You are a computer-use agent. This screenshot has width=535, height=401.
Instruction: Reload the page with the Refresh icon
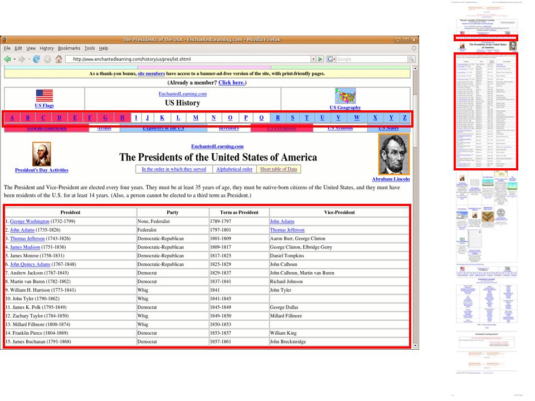(37, 59)
